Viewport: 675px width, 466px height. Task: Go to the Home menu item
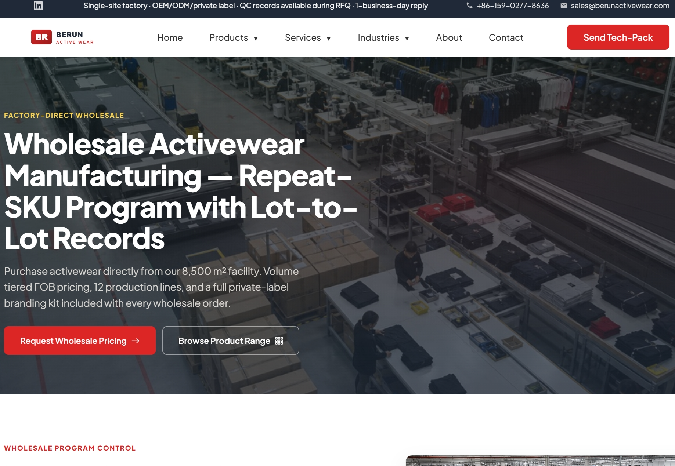[170, 37]
